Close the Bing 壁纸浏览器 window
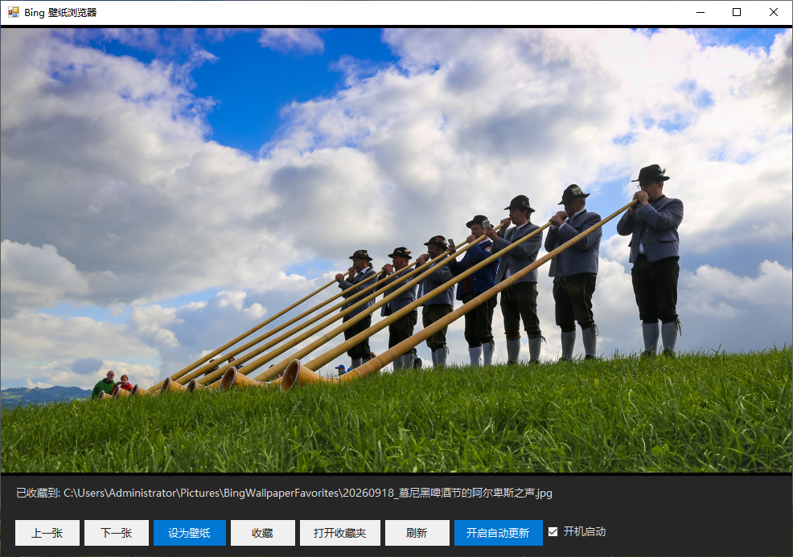The width and height of the screenshot is (793, 557). [773, 12]
